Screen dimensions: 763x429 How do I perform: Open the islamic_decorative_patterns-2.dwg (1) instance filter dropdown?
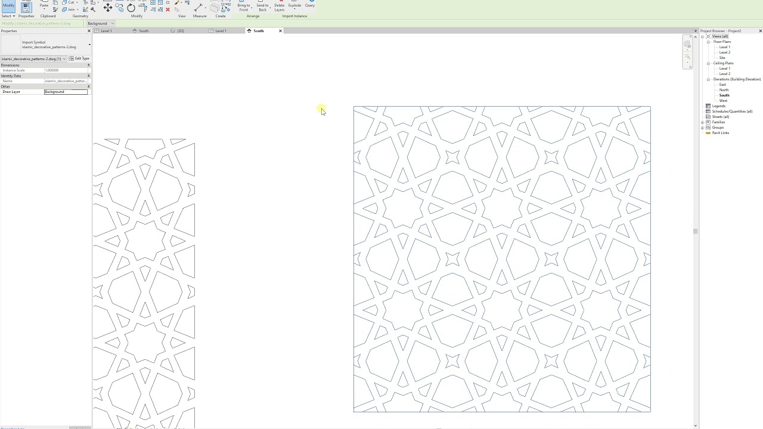coord(33,58)
